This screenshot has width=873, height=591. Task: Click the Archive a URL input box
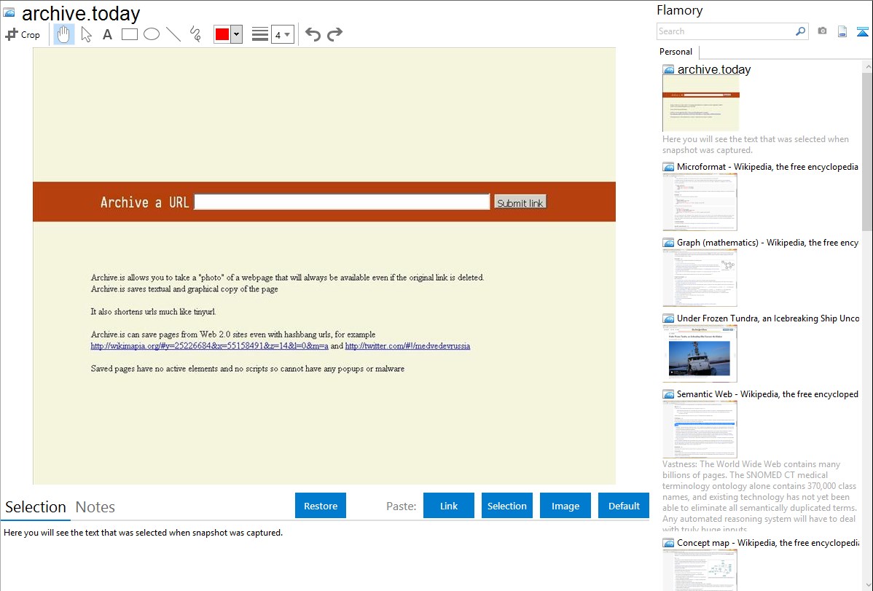pos(342,202)
